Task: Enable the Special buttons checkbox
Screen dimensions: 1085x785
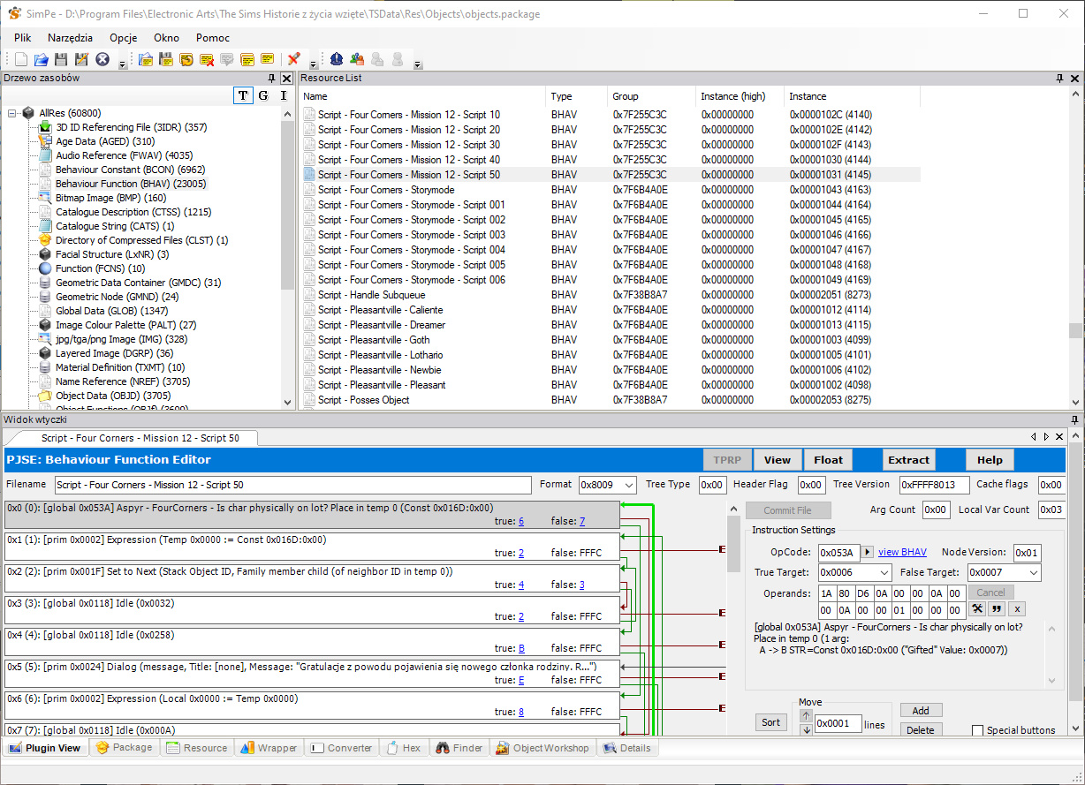Action: [x=977, y=730]
